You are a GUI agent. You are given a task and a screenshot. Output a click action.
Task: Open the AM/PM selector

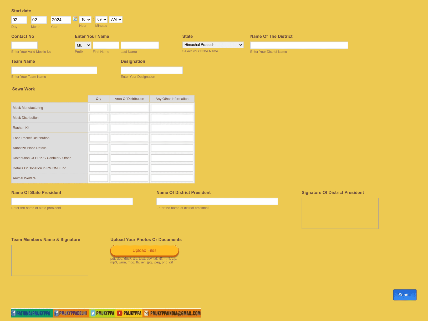coord(116,19)
